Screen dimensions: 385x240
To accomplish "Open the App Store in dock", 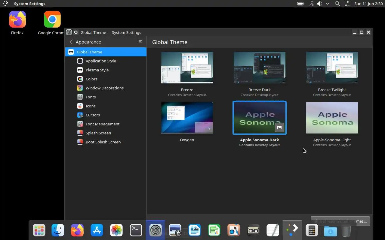I will coord(97,230).
